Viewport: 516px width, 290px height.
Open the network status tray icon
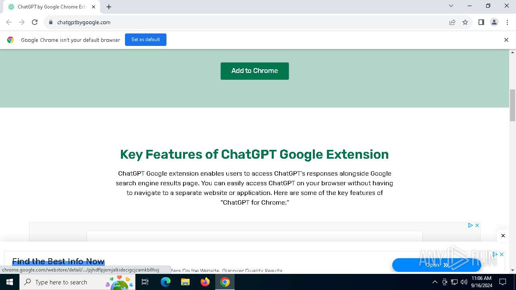pyautogui.click(x=454, y=282)
